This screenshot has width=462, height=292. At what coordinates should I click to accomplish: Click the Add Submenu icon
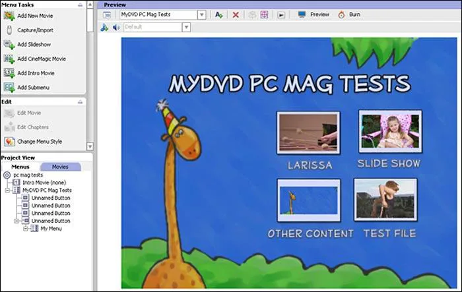(9, 88)
